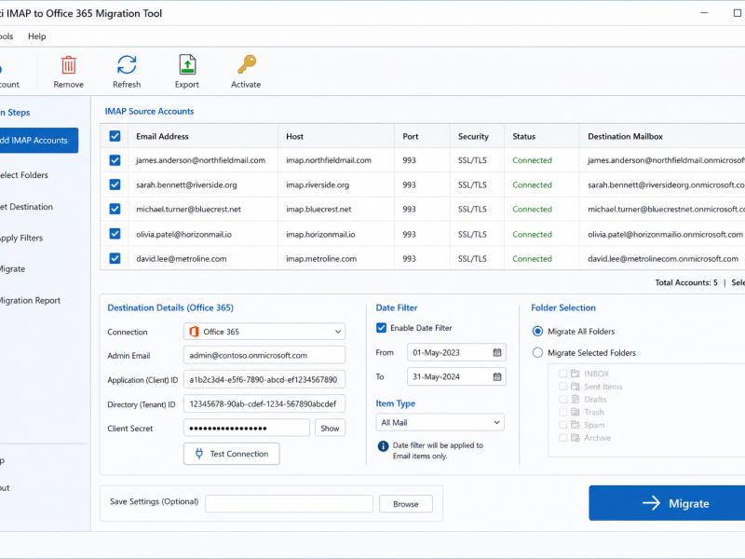
Task: Click Total Accounts: 5 text
Action: 686,282
